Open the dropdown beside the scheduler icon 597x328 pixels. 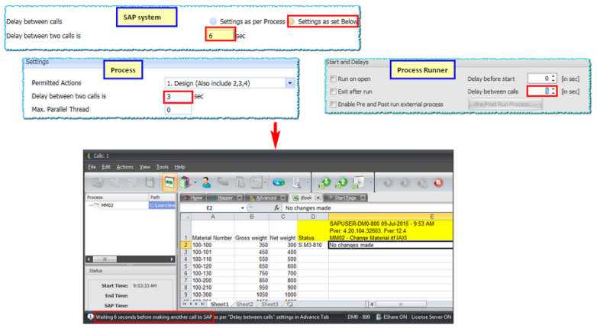tap(370, 182)
